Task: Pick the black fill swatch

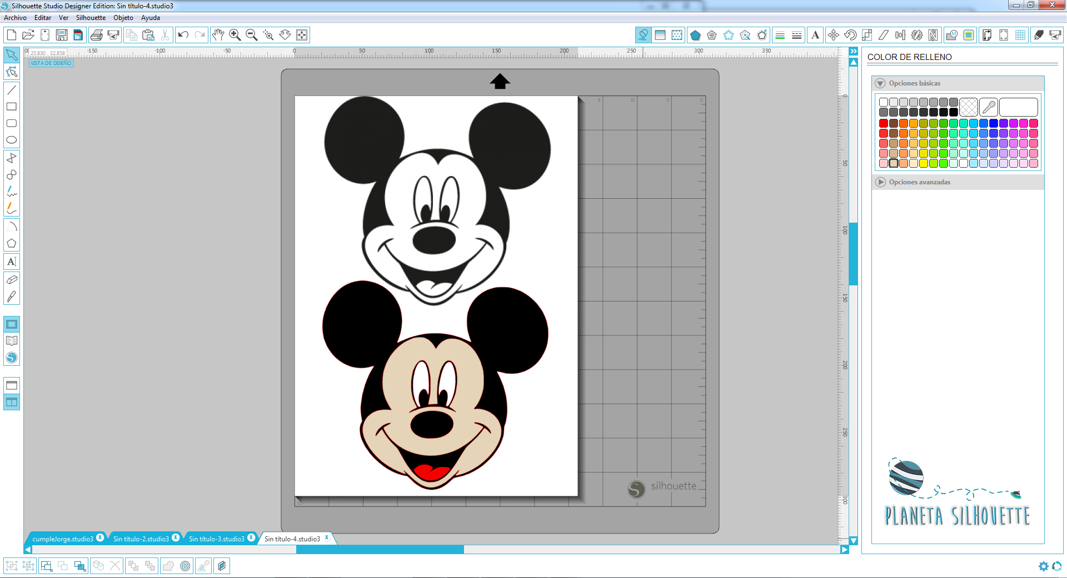Action: (954, 112)
